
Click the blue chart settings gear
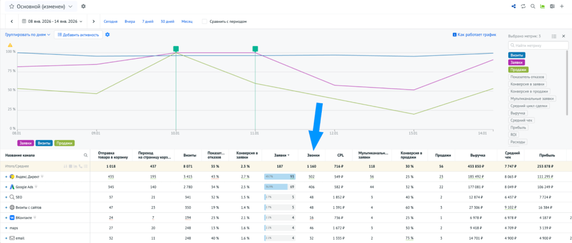tap(107, 35)
